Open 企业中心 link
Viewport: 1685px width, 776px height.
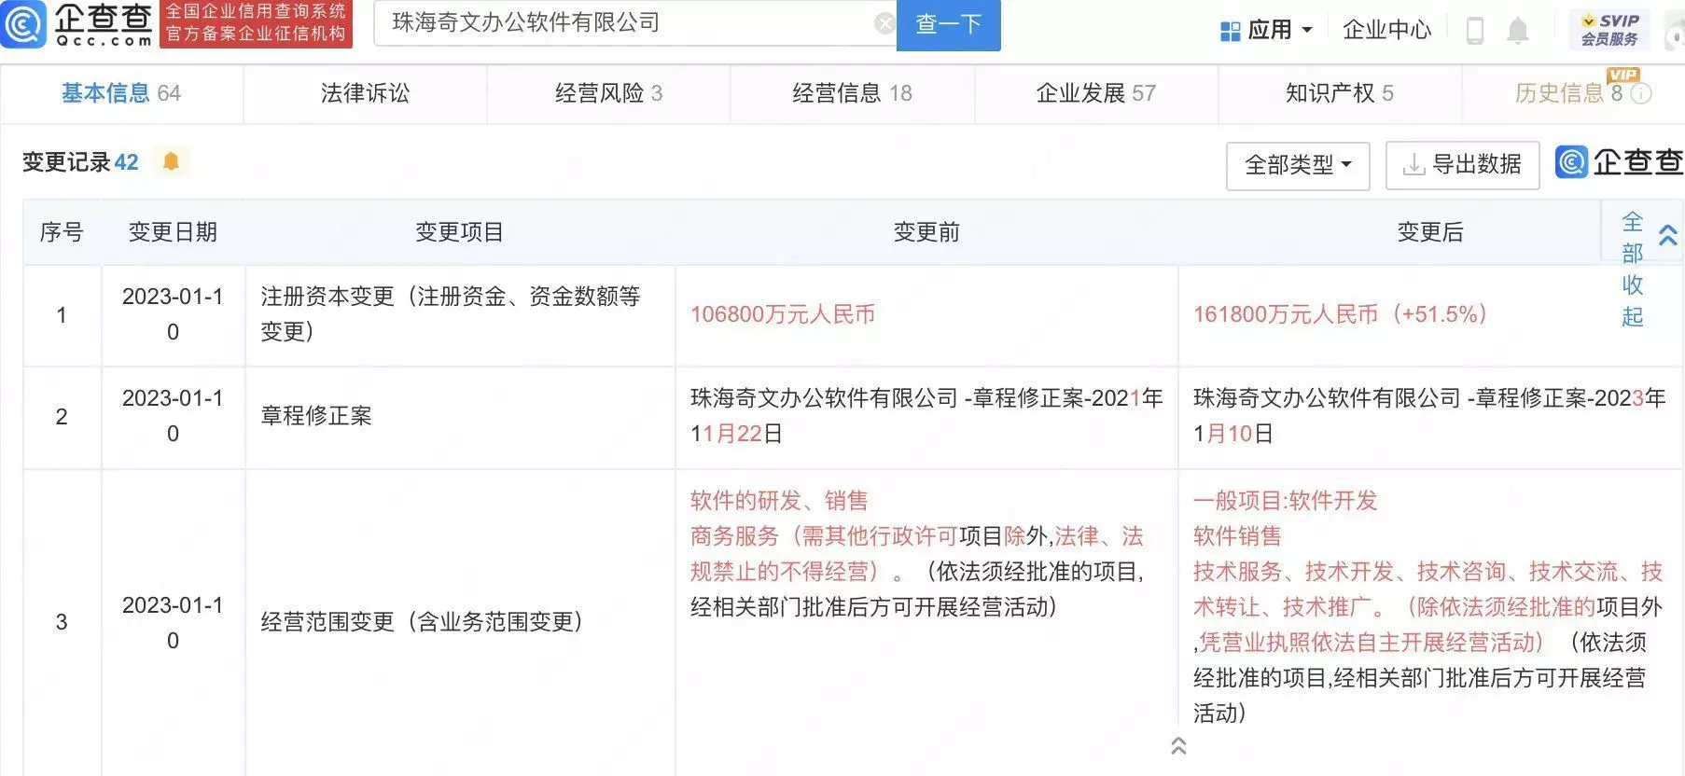pyautogui.click(x=1386, y=31)
